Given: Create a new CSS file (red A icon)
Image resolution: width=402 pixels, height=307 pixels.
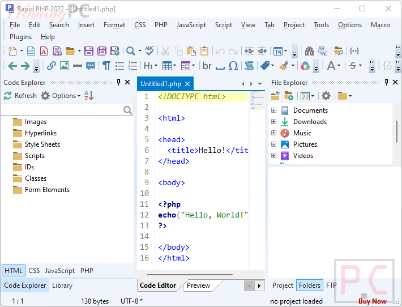Looking at the screenshot, I should [x=44, y=51].
